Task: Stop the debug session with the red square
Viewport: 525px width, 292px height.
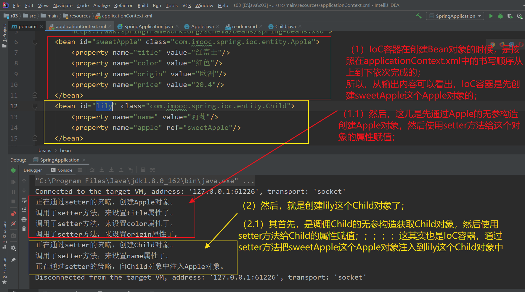Action: point(13,200)
